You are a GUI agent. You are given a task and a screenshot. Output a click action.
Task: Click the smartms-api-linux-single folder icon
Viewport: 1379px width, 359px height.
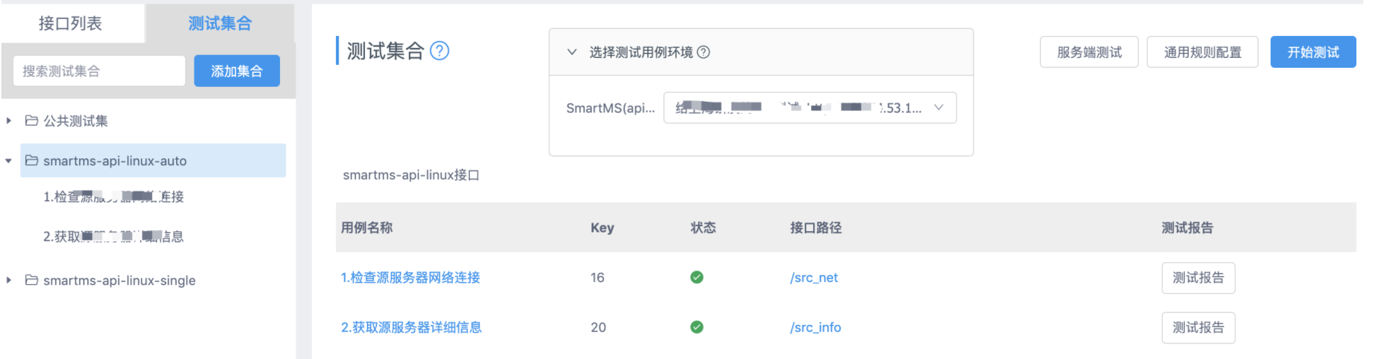[x=31, y=280]
